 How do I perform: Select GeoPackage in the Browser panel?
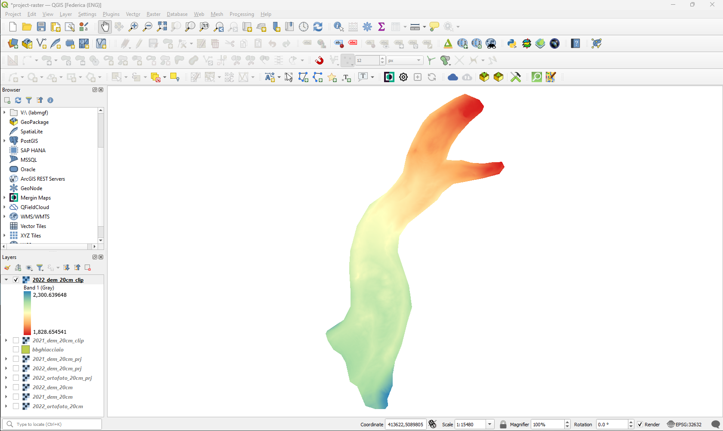(x=34, y=122)
